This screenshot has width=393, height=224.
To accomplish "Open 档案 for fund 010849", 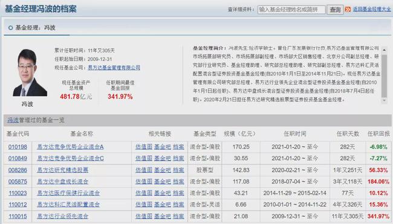I will pos(178,158).
